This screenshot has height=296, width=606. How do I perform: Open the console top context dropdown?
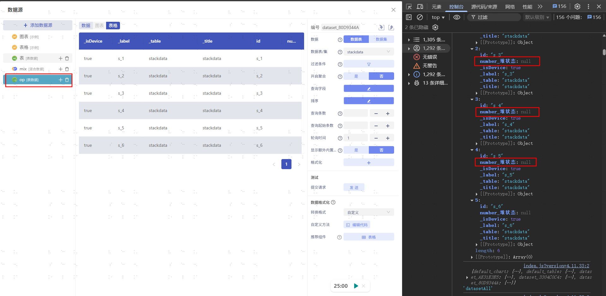(438, 17)
